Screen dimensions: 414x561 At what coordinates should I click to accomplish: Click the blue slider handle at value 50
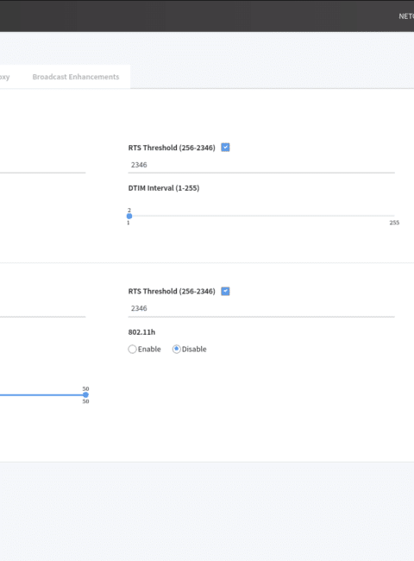[x=85, y=395]
